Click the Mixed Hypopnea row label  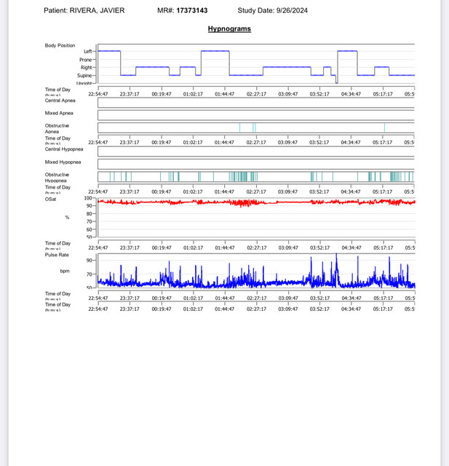point(63,162)
